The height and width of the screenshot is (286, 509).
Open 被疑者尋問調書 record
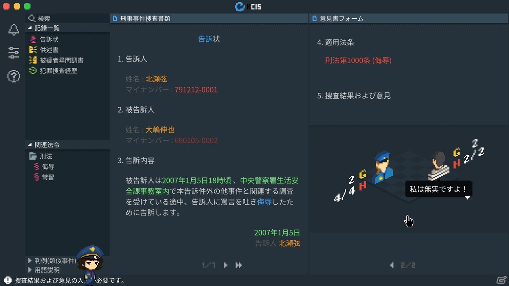pos(56,60)
